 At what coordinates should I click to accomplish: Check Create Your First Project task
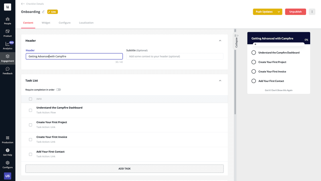tap(30, 125)
